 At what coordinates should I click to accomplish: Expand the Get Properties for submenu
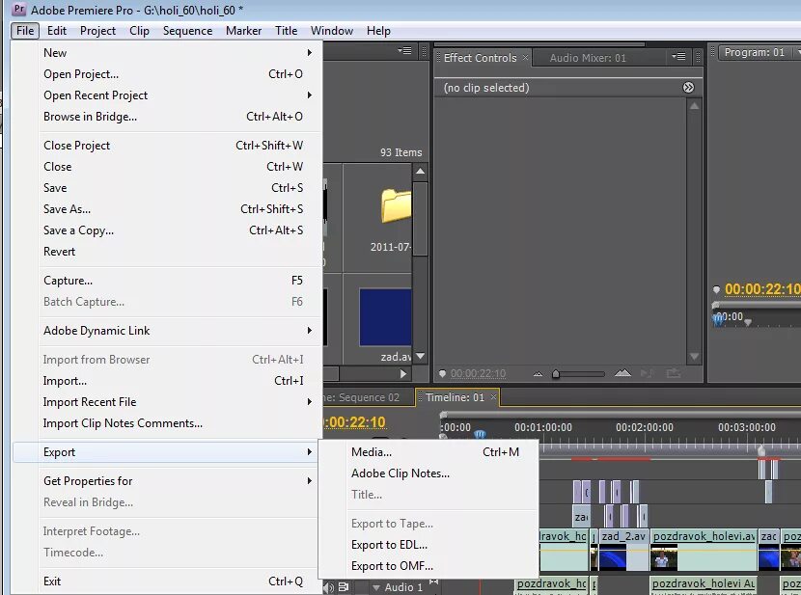click(x=167, y=480)
